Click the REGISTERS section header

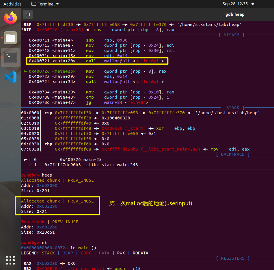click(x=233, y=258)
